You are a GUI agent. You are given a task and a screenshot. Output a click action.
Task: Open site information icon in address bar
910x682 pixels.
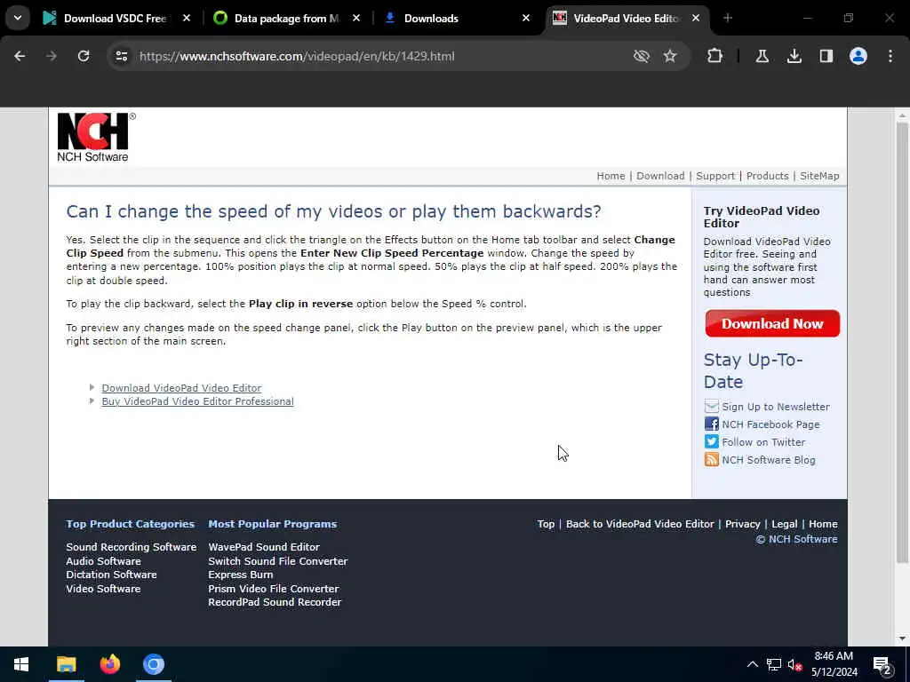pos(121,56)
